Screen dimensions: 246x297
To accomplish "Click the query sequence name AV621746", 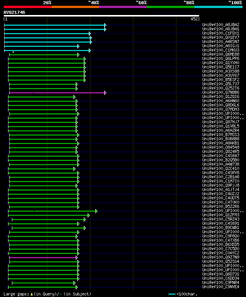I will click(14, 13).
